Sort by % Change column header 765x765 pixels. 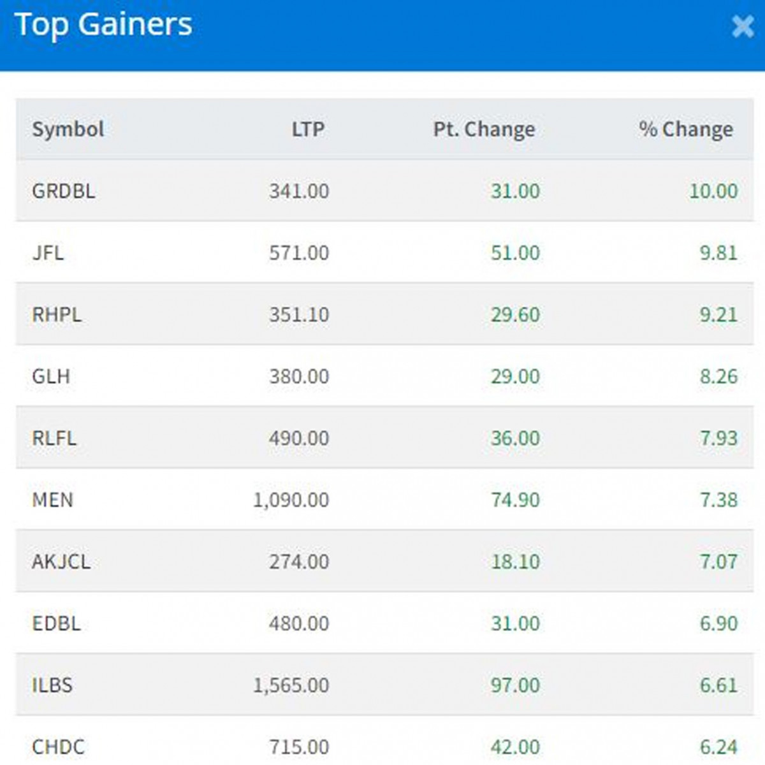[686, 129]
